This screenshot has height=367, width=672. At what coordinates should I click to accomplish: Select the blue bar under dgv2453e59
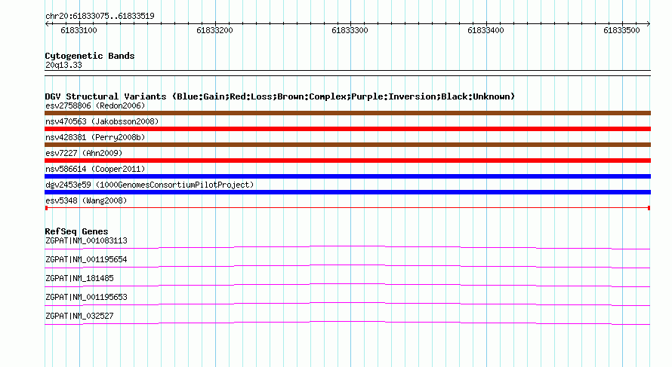coord(347,192)
